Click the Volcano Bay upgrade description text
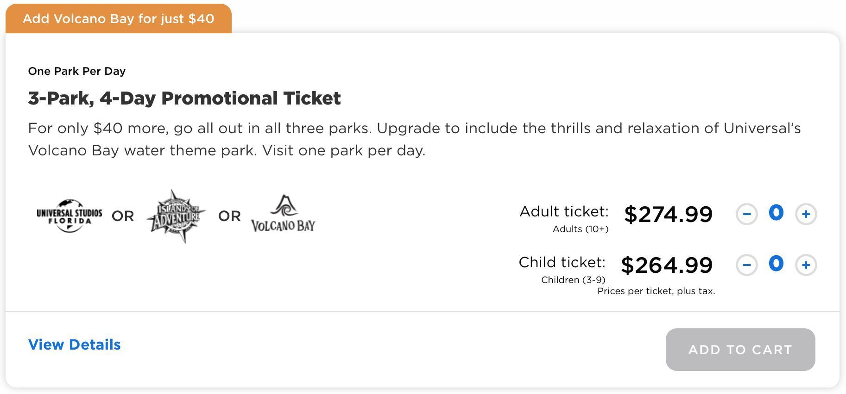 (x=415, y=139)
